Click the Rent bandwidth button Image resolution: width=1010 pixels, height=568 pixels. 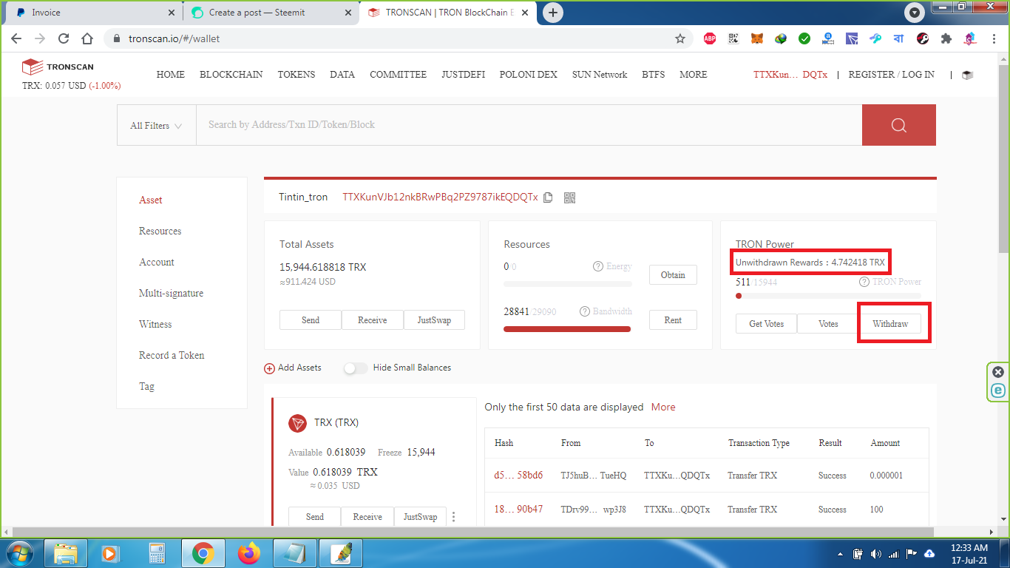pyautogui.click(x=673, y=320)
